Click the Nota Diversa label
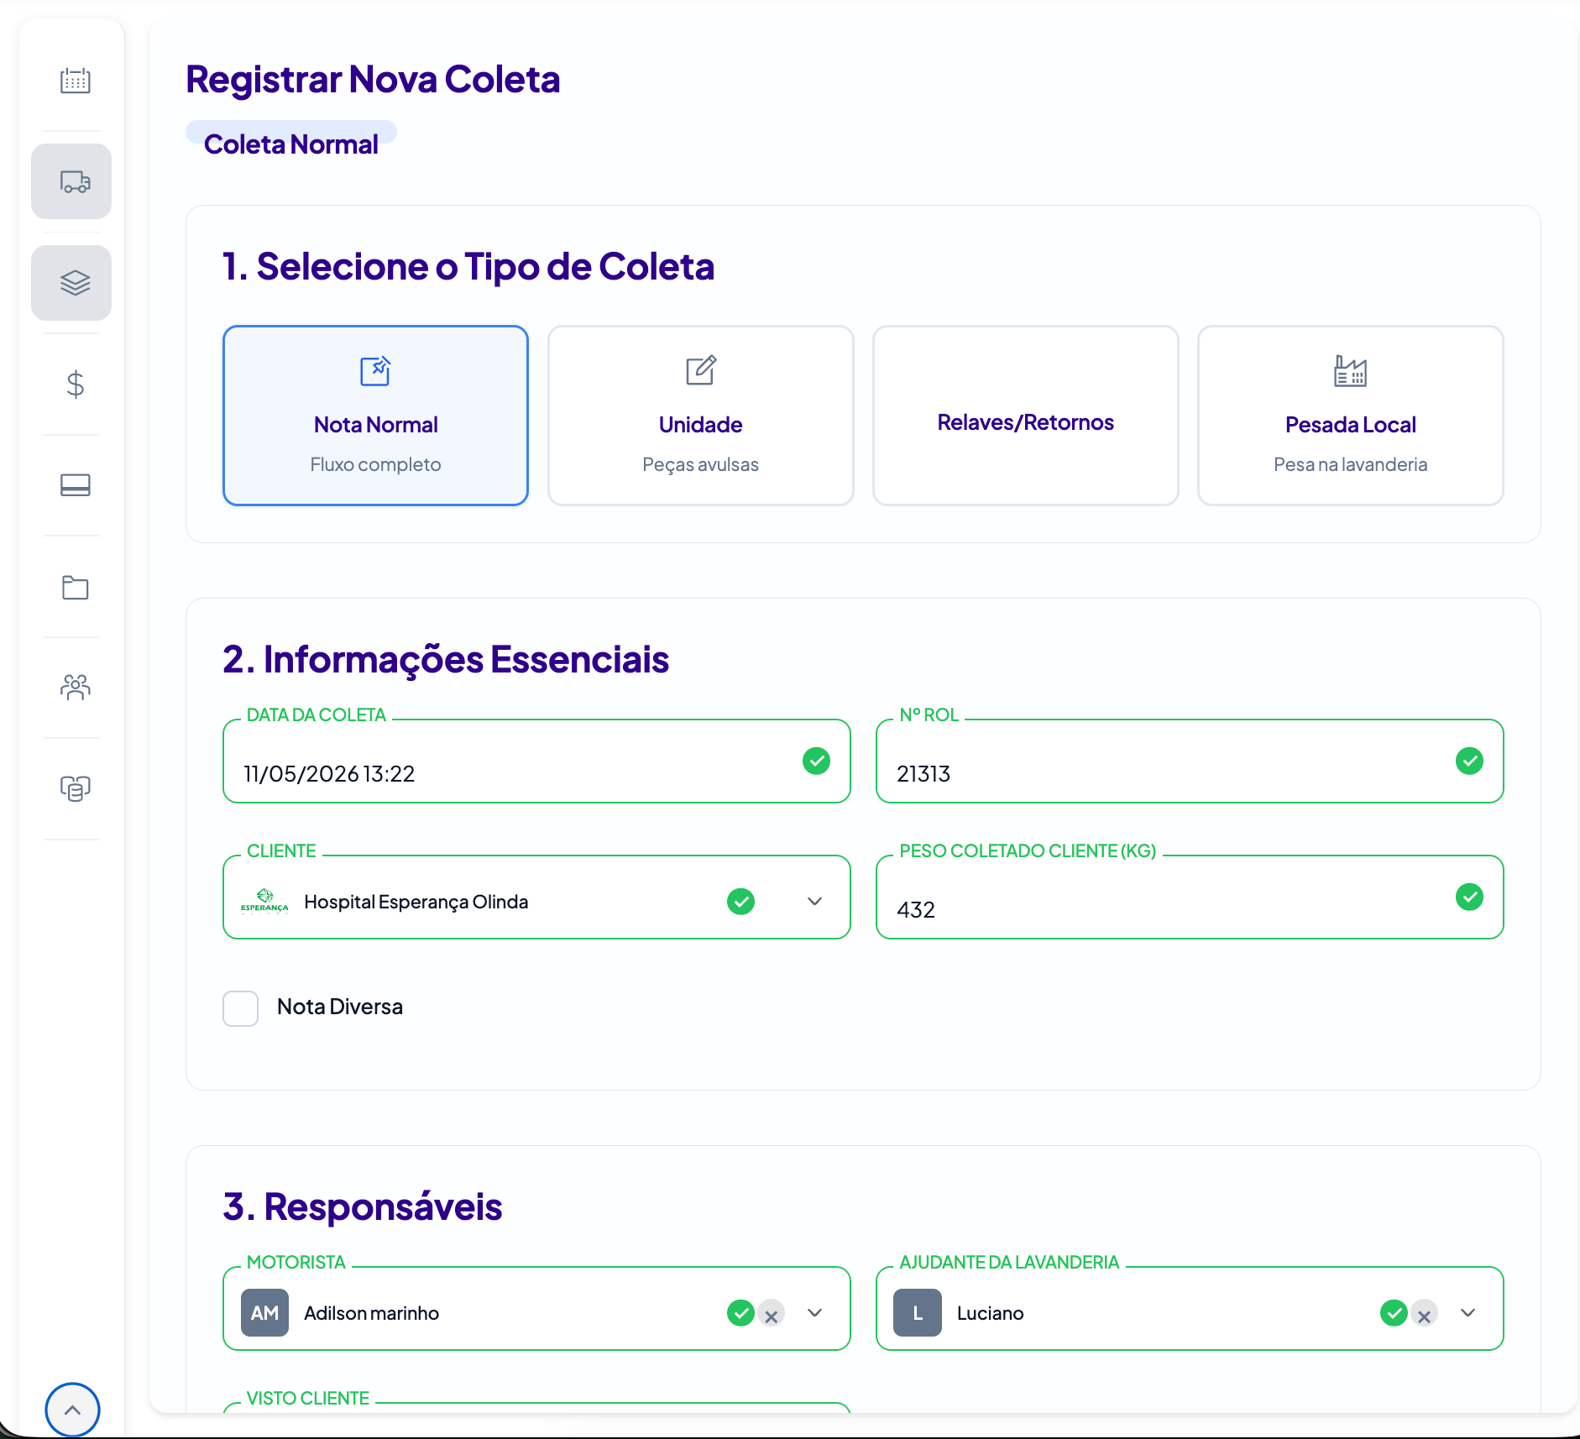The height and width of the screenshot is (1439, 1580). (x=340, y=1007)
